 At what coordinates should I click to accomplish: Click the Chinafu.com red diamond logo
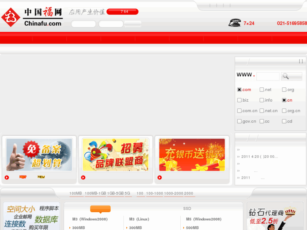tap(11, 17)
